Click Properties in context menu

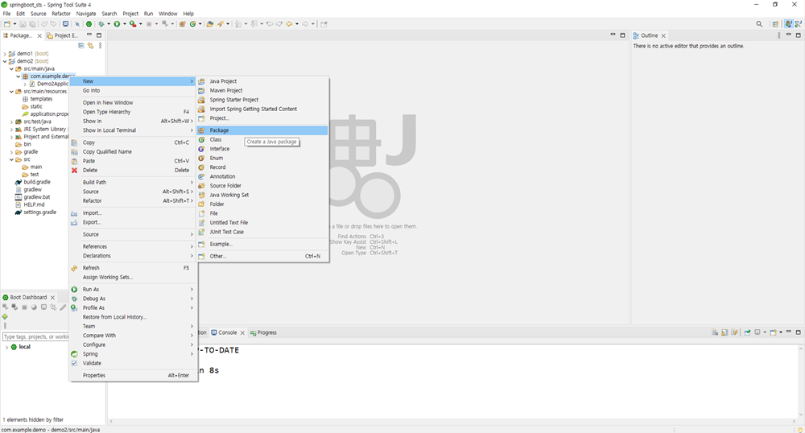tap(133, 375)
